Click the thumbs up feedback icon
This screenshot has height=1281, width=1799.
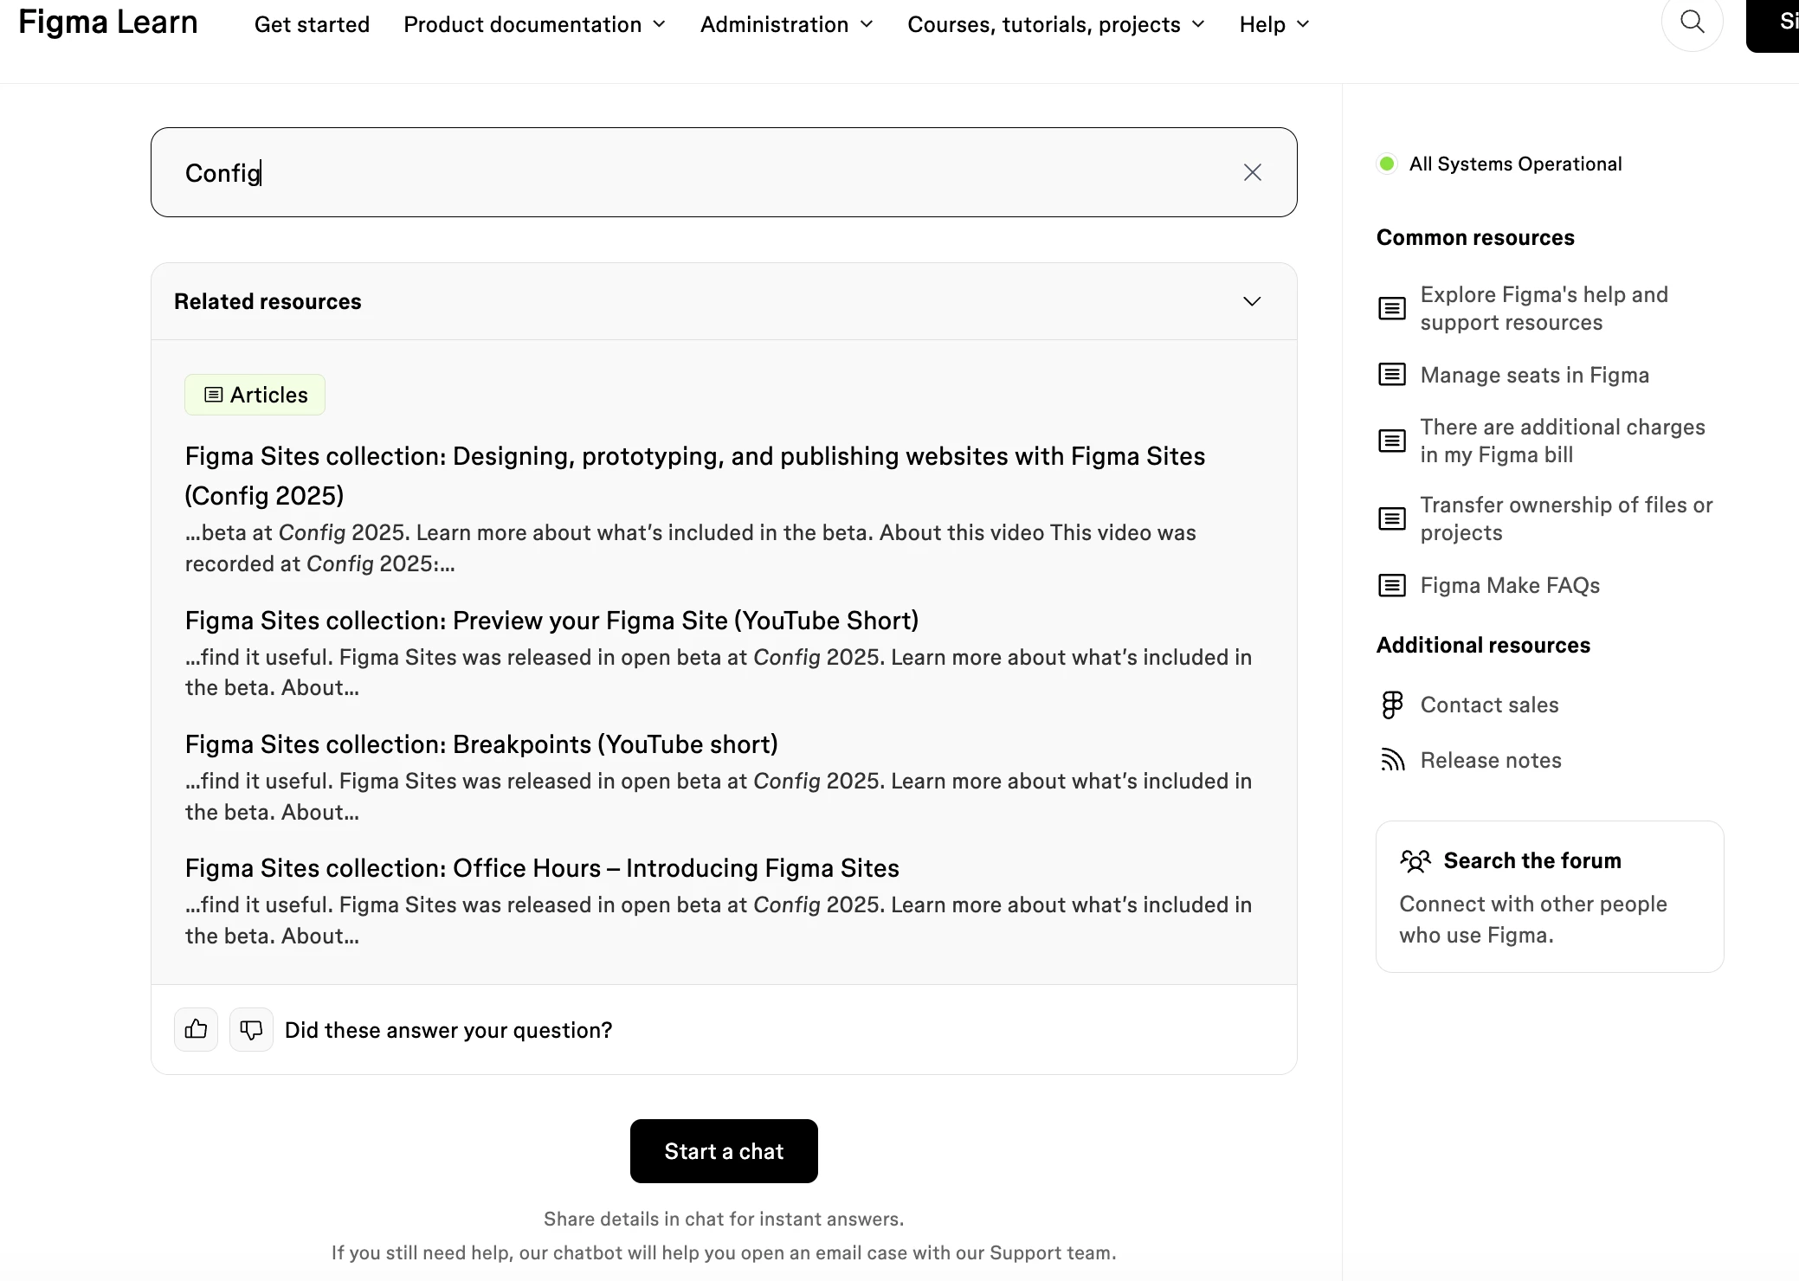196,1029
